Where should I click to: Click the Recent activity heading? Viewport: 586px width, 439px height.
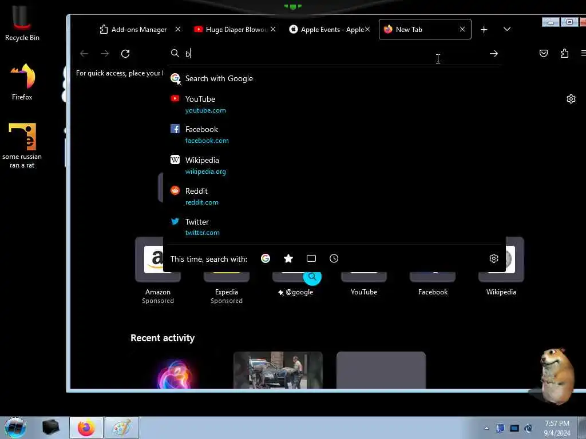[x=163, y=338]
